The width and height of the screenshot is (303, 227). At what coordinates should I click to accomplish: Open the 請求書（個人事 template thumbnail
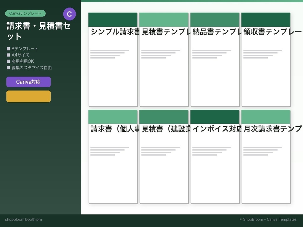[x=112, y=157]
